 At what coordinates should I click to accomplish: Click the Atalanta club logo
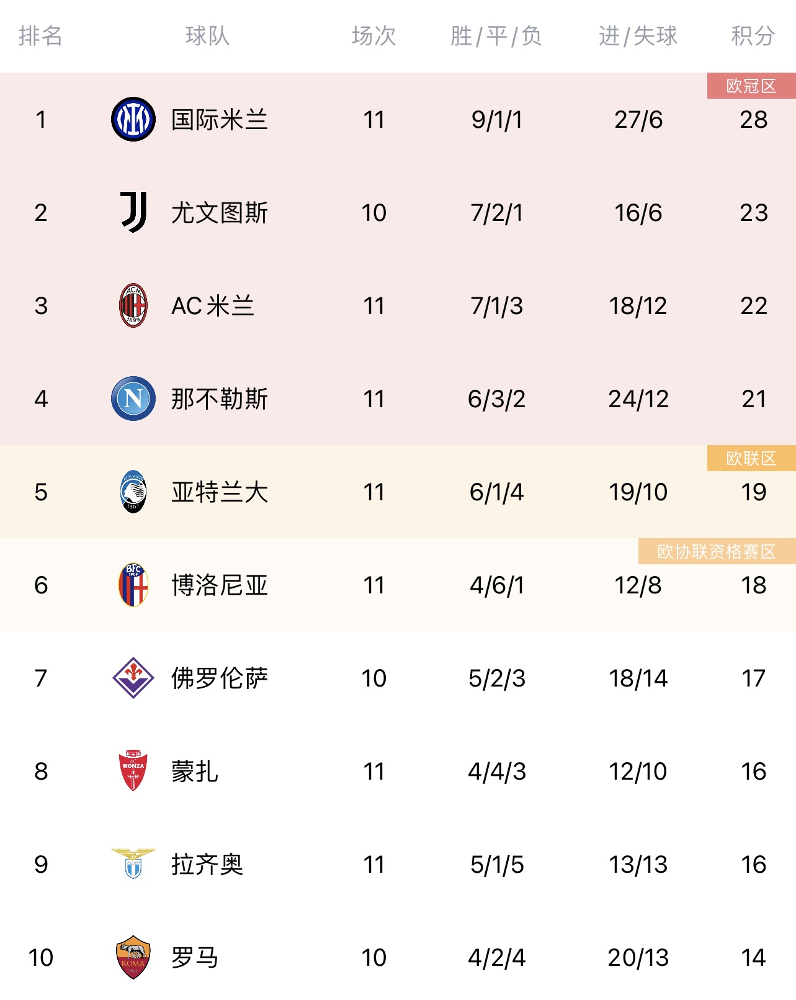coord(133,492)
